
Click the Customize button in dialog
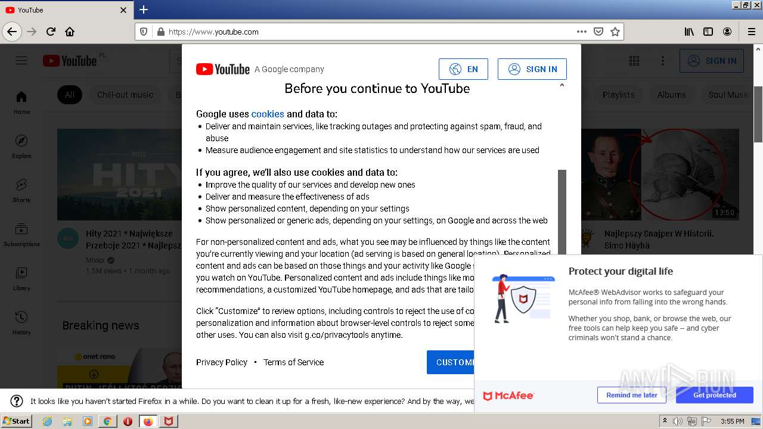click(451, 362)
